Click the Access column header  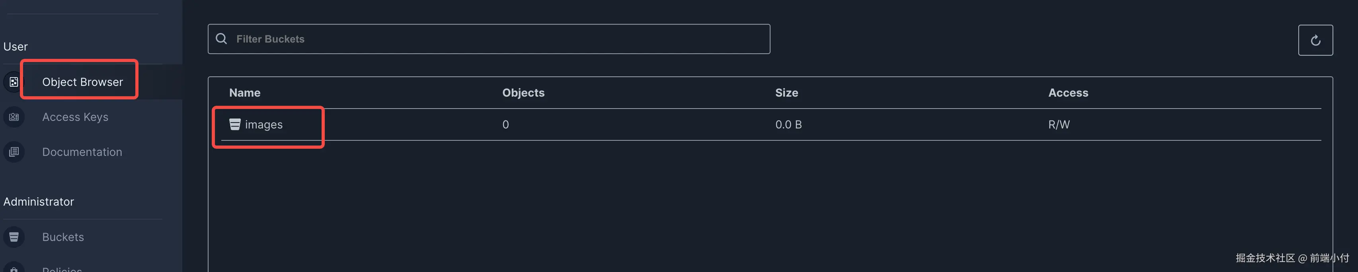1067,93
